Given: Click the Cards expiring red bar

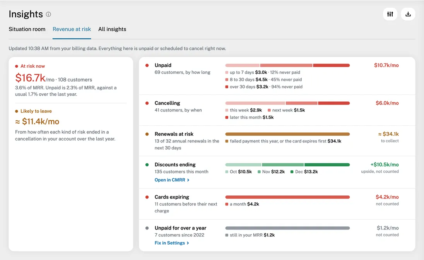Looking at the screenshot, I should pyautogui.click(x=287, y=197).
